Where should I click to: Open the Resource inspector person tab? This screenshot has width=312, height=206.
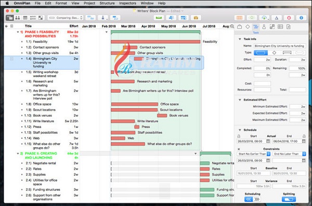264,27
